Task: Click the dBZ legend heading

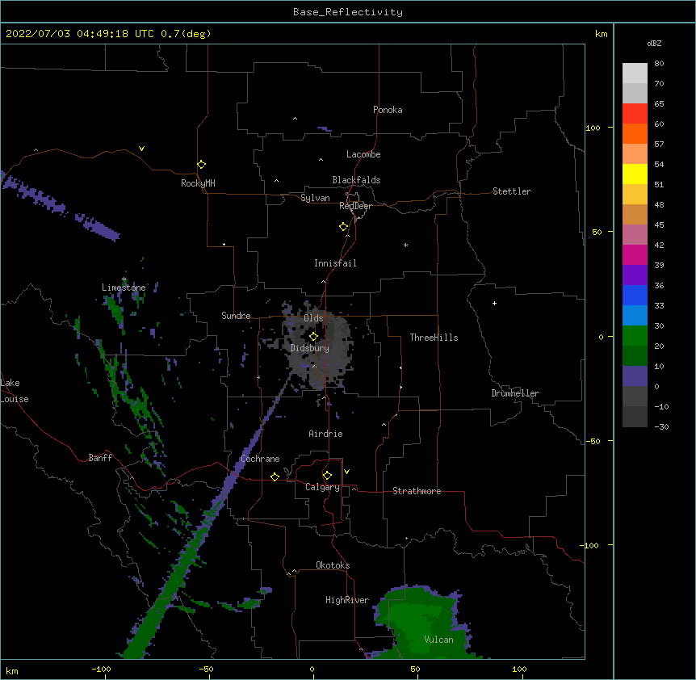Action: coord(654,44)
